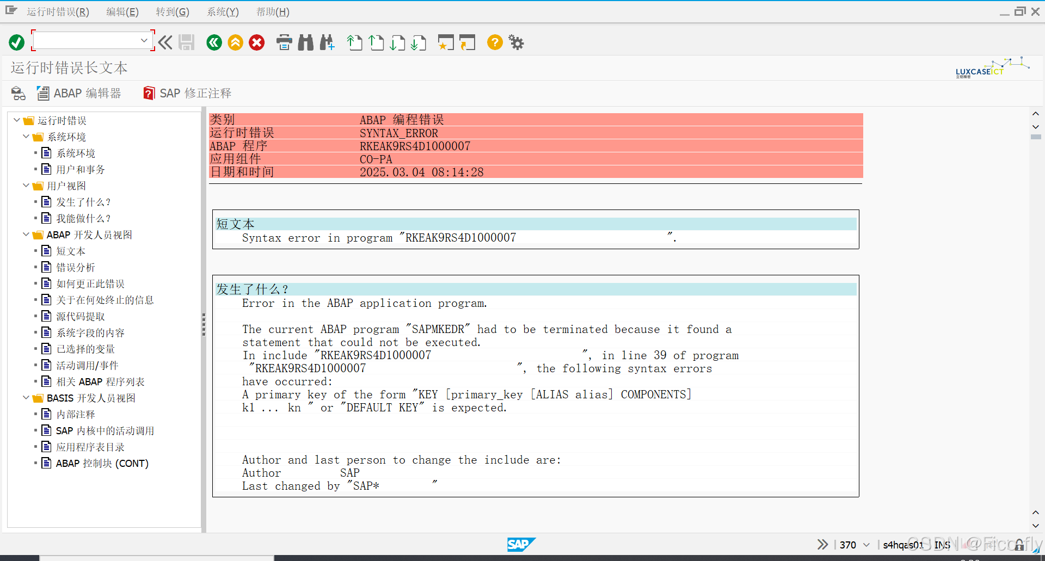Image resolution: width=1045 pixels, height=561 pixels.
Task: Select 发生了什么? tree item
Action: [x=83, y=202]
